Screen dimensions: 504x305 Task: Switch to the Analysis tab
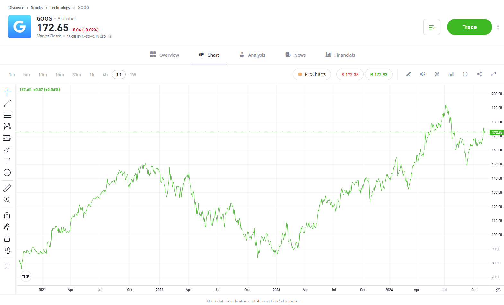coord(252,55)
